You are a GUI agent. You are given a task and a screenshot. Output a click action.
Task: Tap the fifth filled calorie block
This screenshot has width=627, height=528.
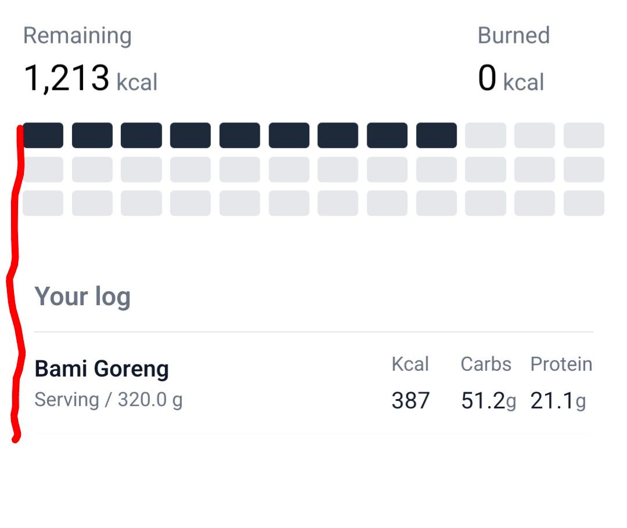pos(239,135)
